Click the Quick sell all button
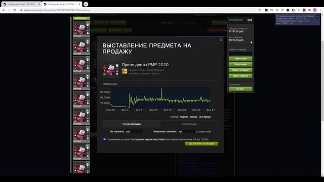 (x=82, y=18)
